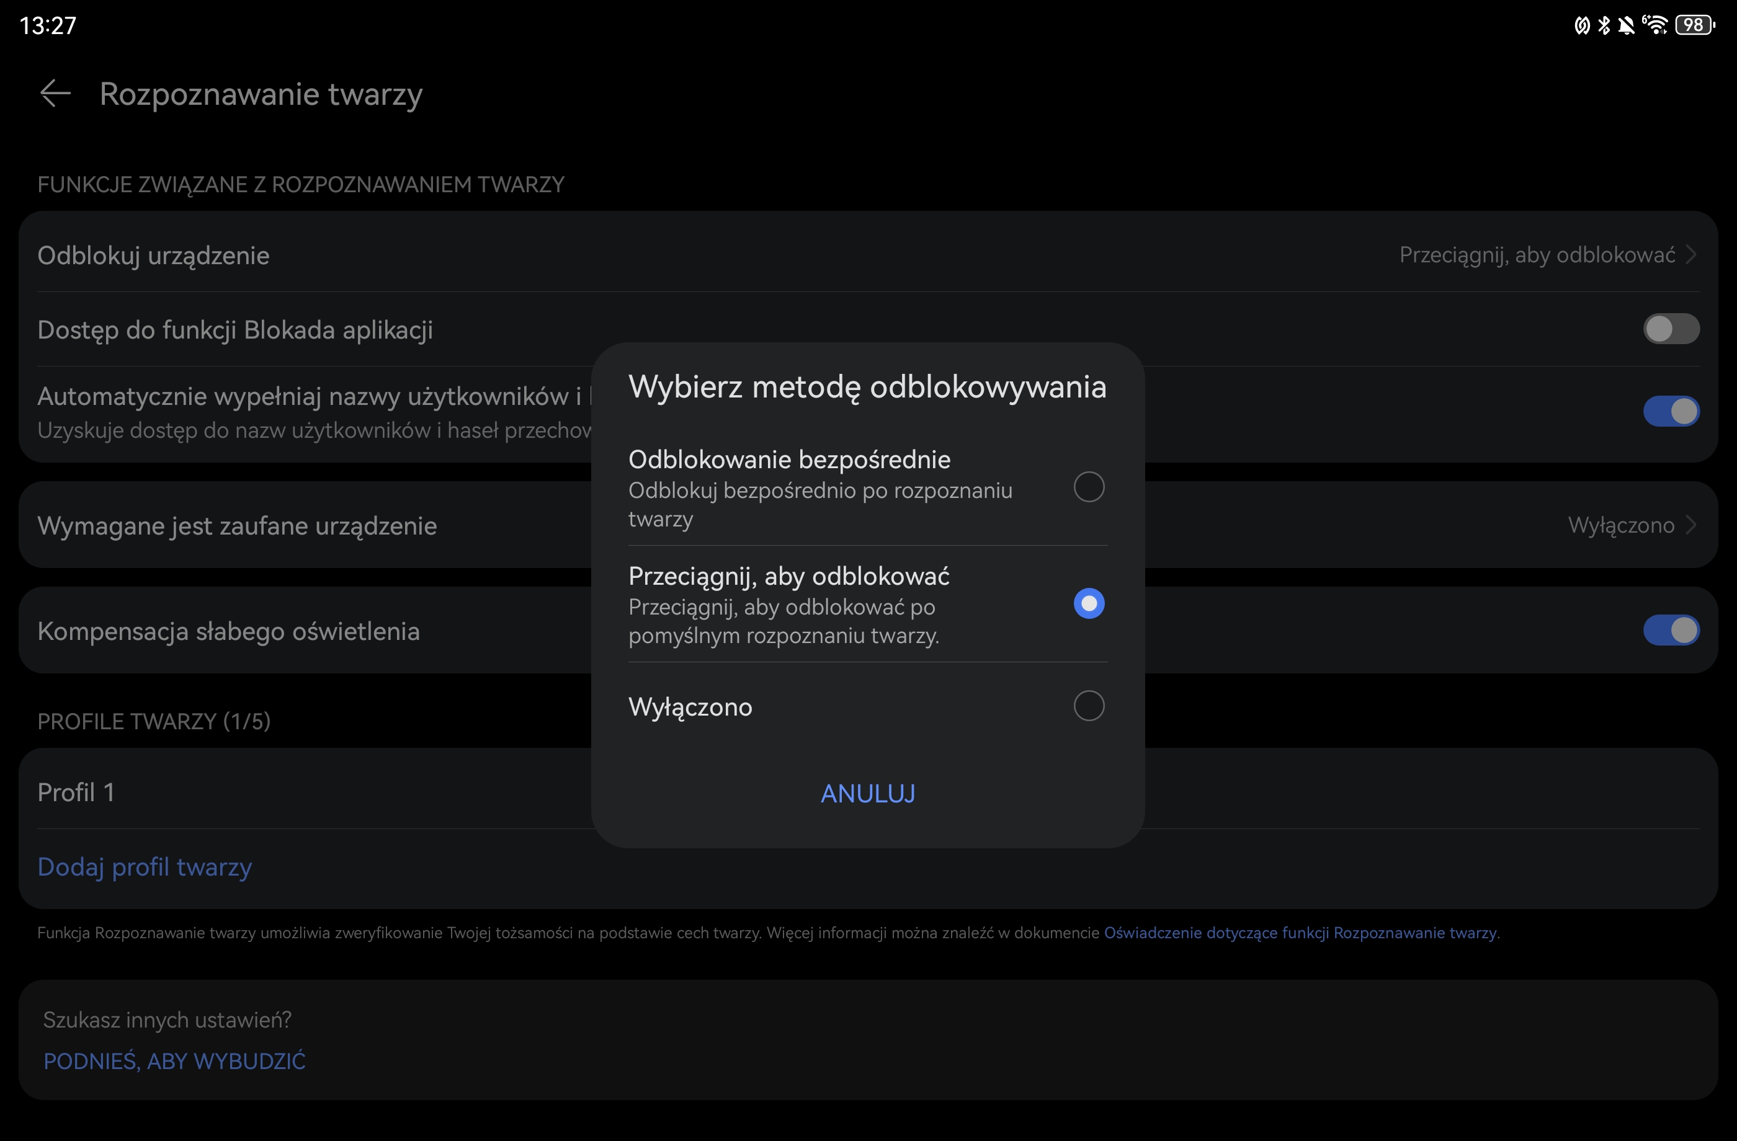The width and height of the screenshot is (1737, 1141).
Task: Click the battery level indicator
Action: click(1695, 25)
